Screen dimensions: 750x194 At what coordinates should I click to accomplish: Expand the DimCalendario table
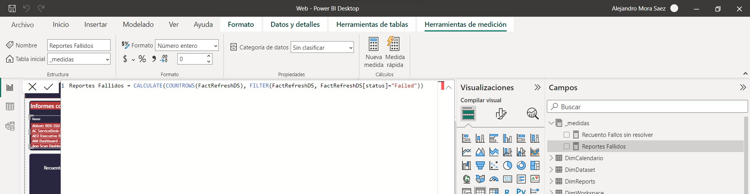pos(551,158)
